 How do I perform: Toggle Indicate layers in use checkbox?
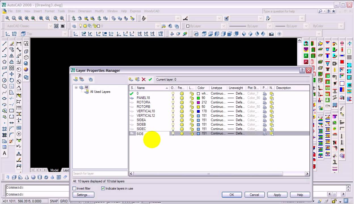click(103, 188)
